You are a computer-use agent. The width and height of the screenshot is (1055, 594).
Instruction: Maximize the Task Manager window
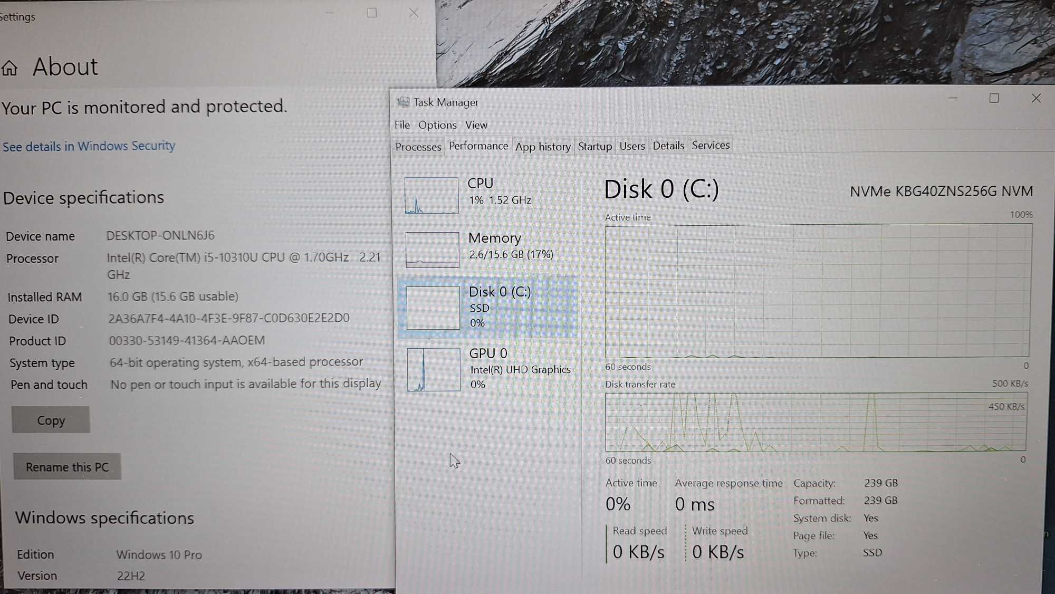click(x=994, y=98)
